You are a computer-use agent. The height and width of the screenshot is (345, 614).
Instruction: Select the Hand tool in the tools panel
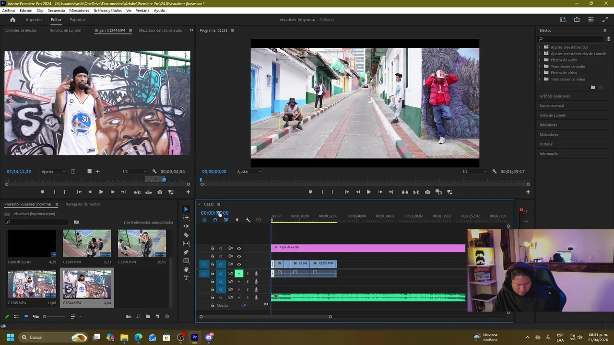click(186, 269)
